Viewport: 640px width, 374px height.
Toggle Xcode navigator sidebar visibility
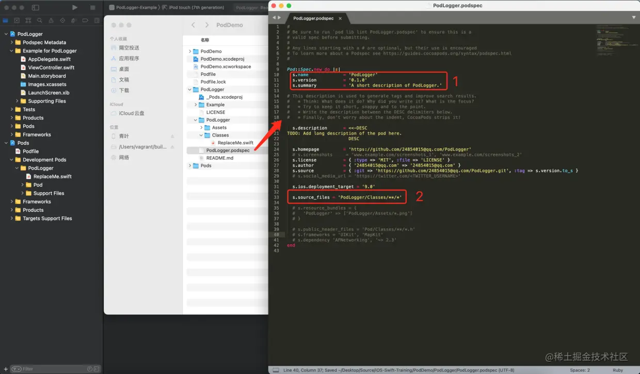coord(35,8)
